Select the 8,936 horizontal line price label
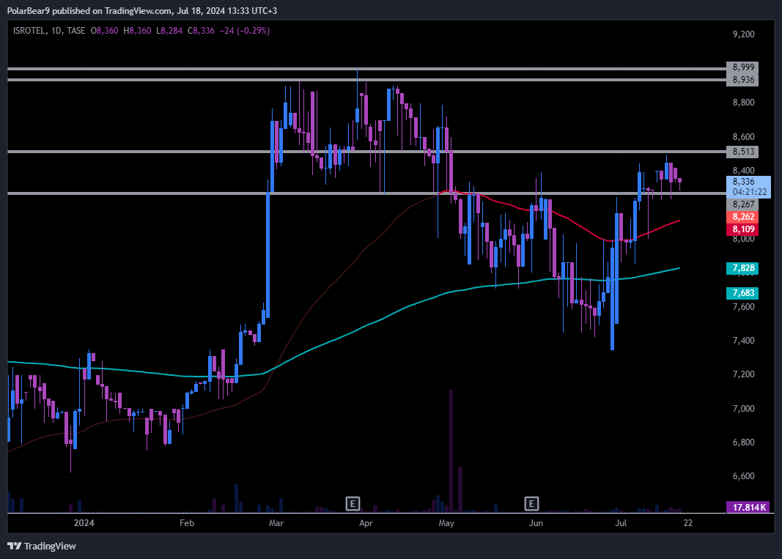The image size is (782, 559). click(742, 80)
